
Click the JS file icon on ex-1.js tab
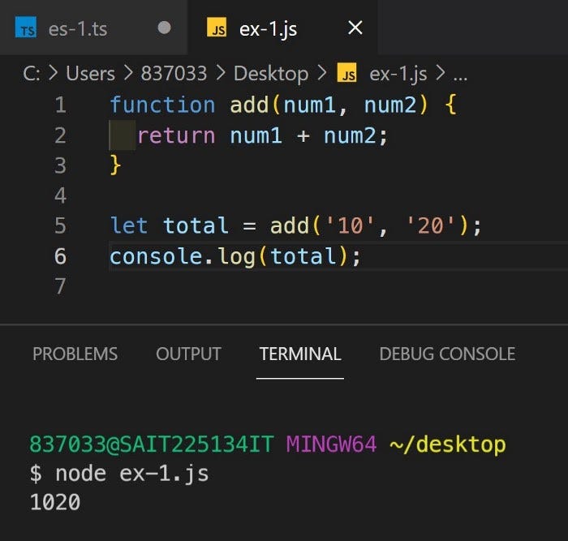(x=217, y=29)
